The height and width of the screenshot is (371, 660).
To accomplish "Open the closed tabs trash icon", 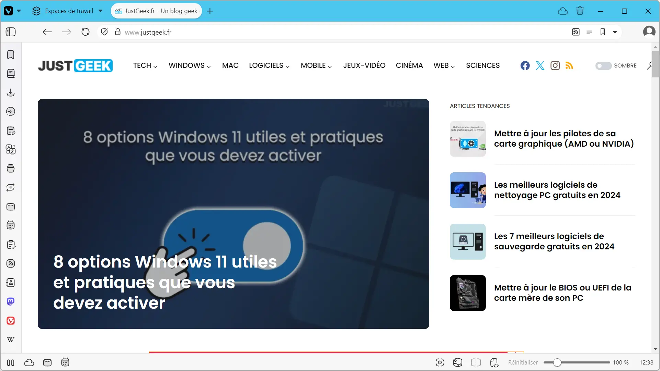I will [580, 11].
